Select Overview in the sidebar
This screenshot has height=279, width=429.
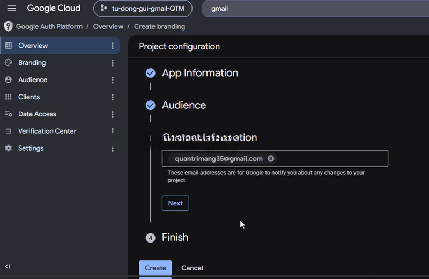[60, 46]
